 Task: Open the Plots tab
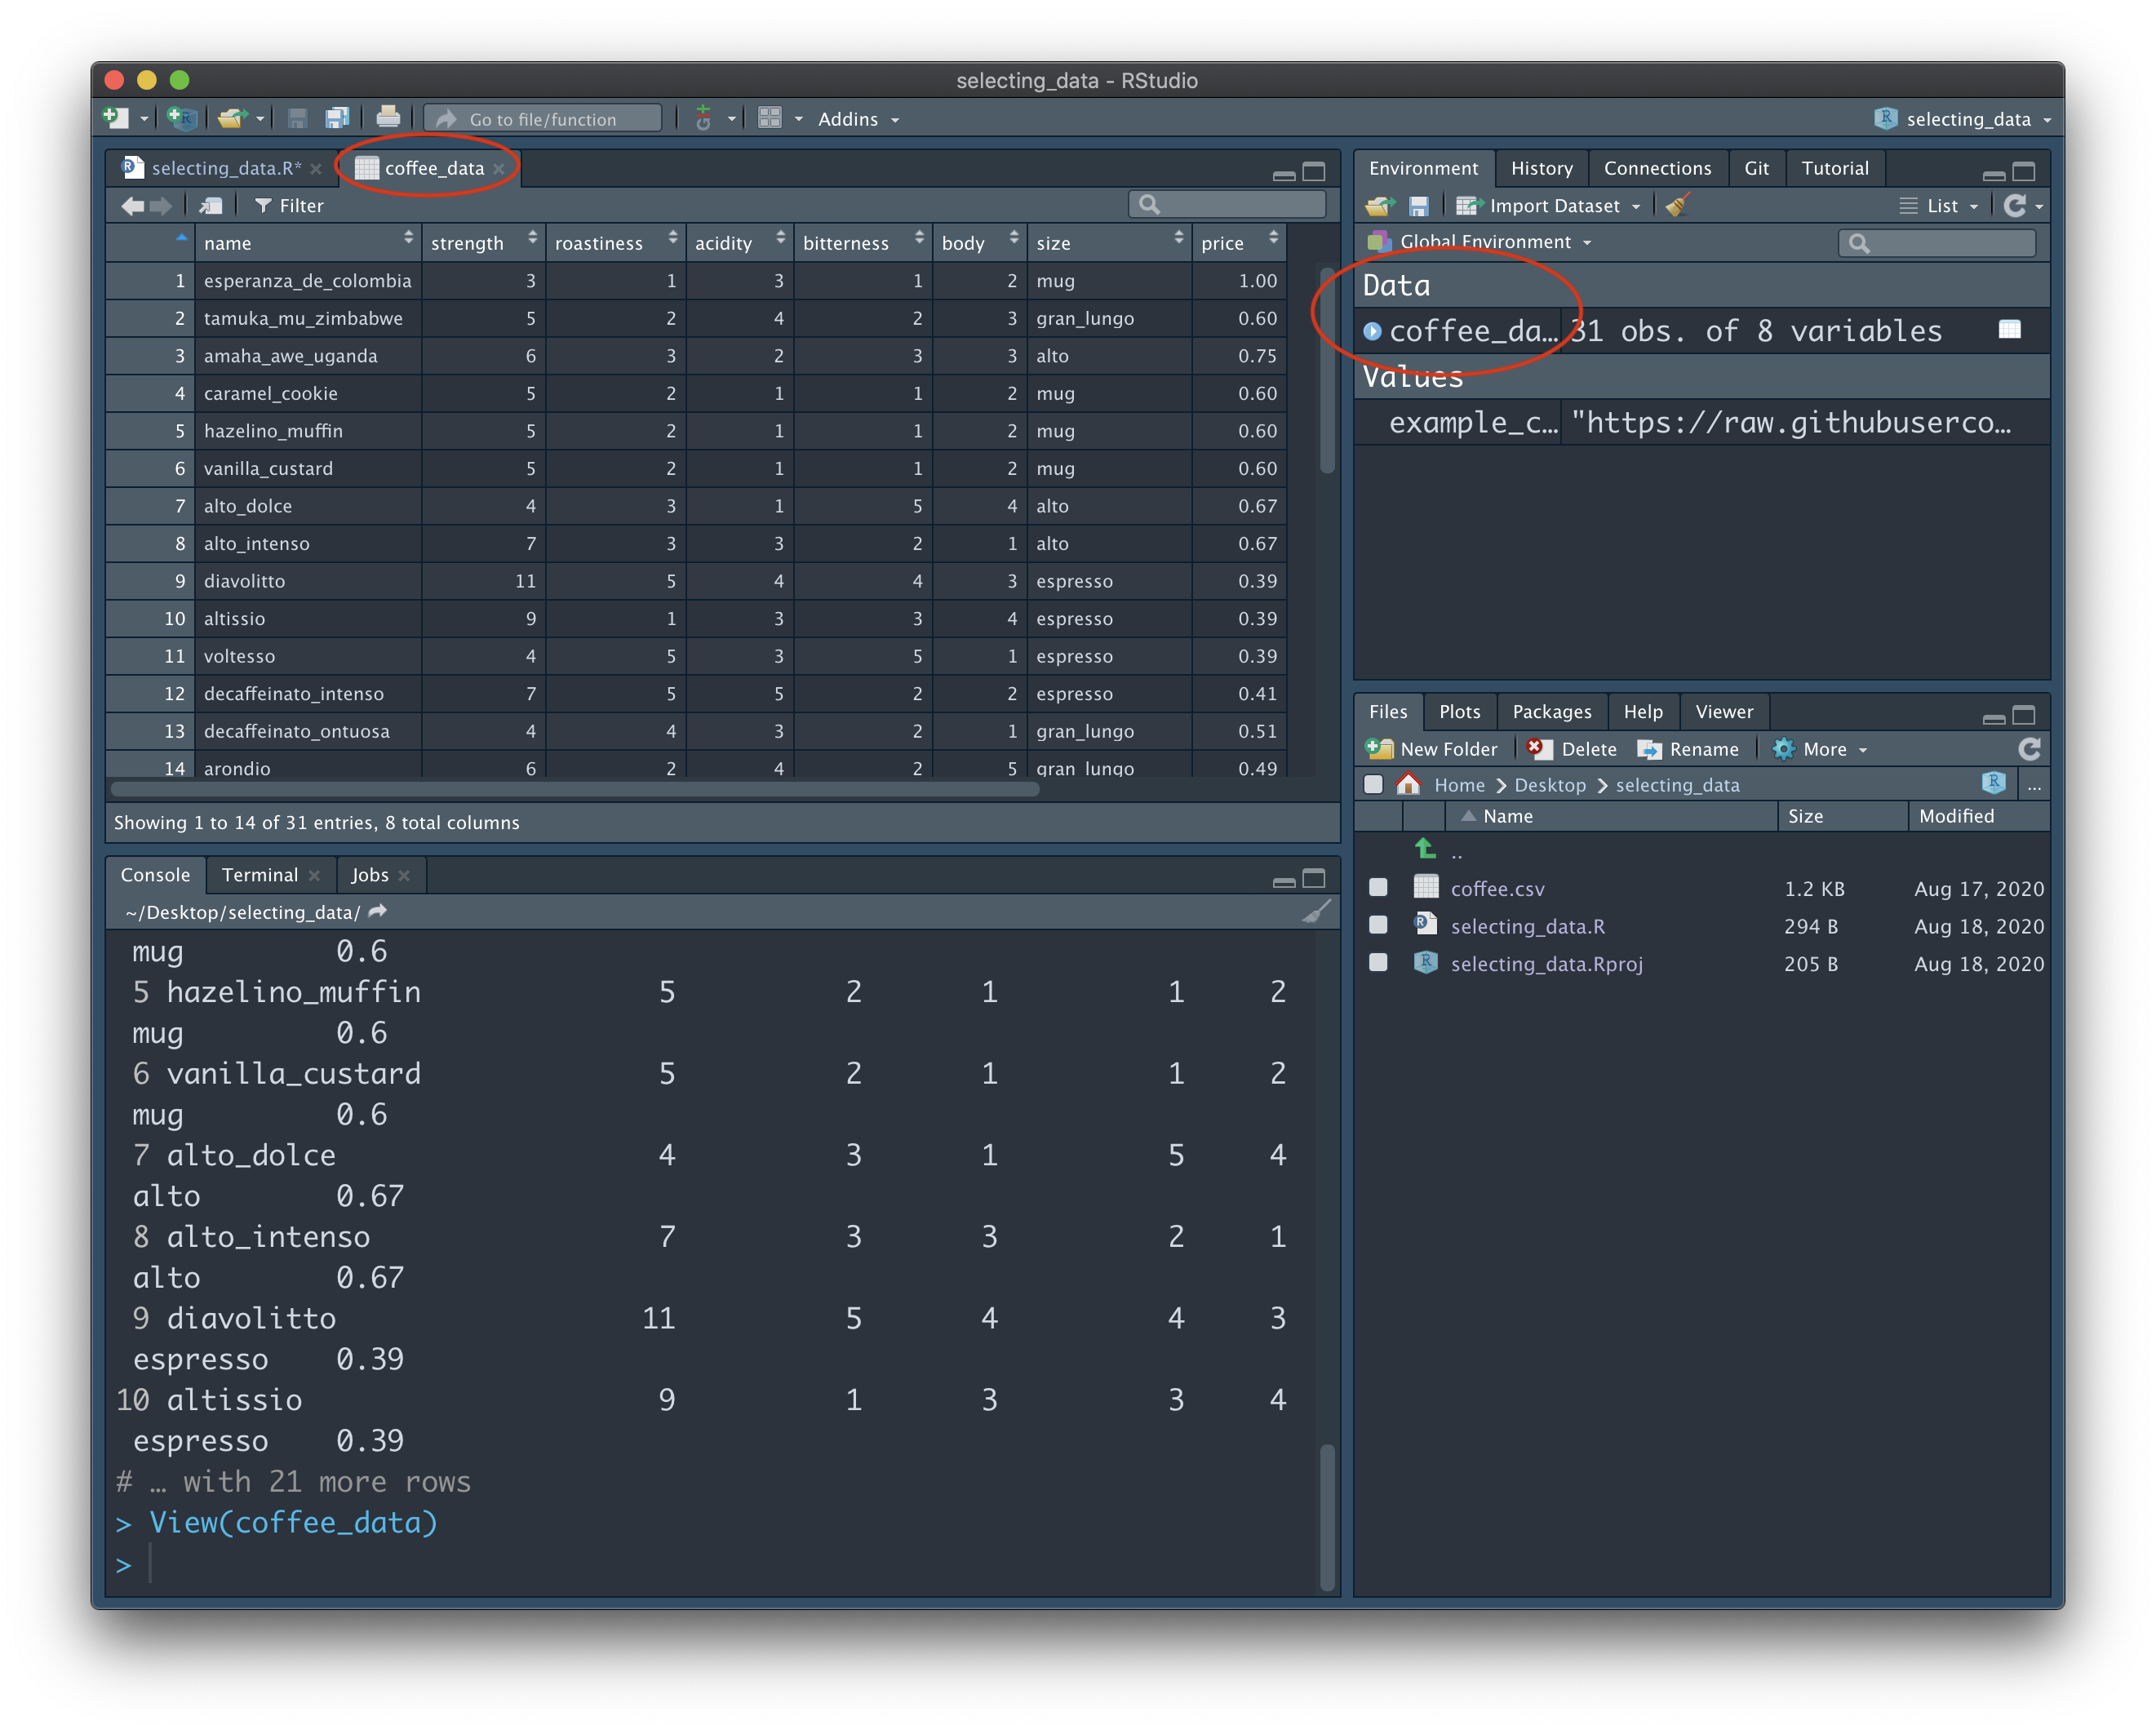coord(1459,711)
